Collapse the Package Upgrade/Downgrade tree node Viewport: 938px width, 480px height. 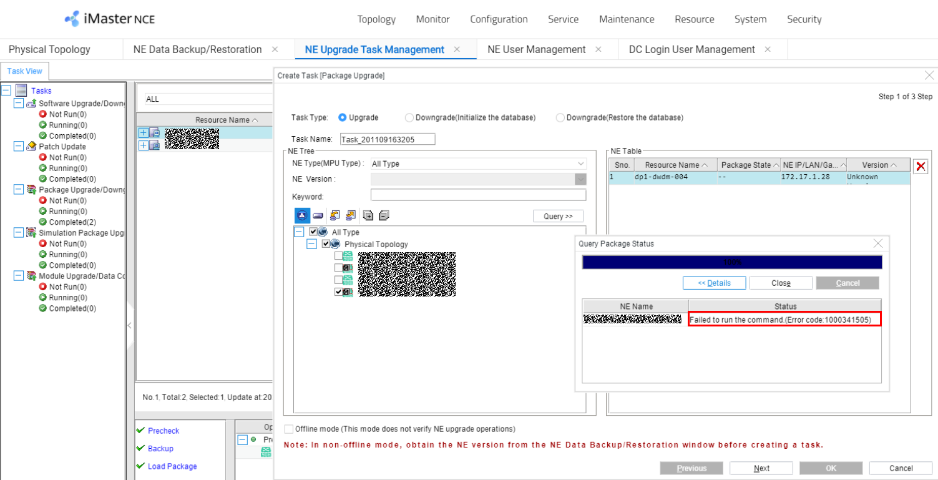[x=18, y=190]
